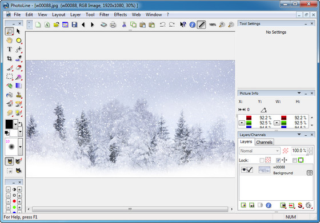
Task: Select the Paintbrush tool
Action: [x=9, y=68]
